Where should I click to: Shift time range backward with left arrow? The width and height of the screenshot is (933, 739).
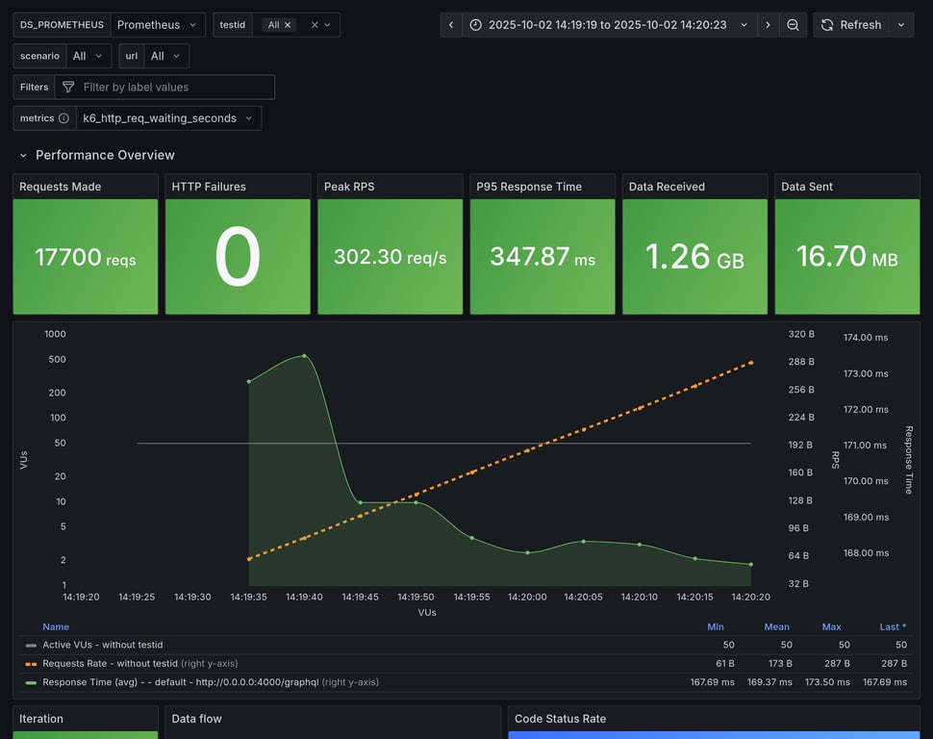[451, 25]
